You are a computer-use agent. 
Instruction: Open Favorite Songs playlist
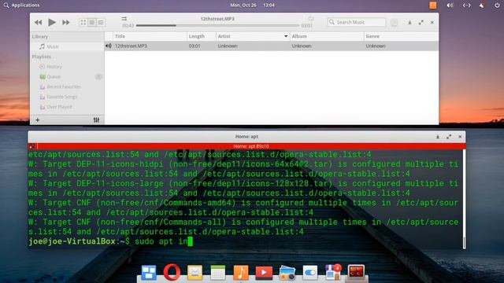tap(67, 97)
